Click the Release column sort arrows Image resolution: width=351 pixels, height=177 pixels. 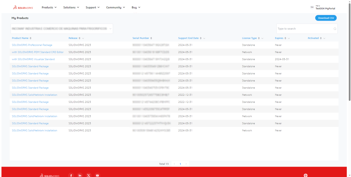point(80,38)
